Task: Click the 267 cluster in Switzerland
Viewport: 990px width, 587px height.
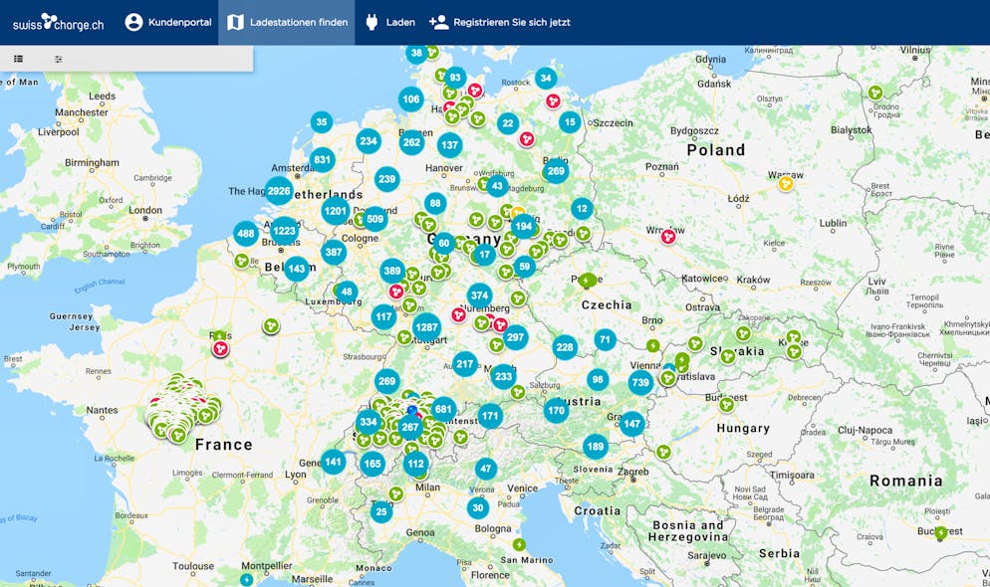Action: [409, 427]
